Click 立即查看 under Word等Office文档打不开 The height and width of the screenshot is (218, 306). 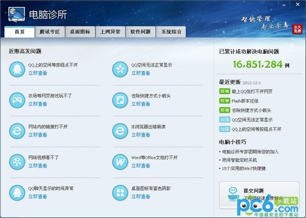(141, 166)
